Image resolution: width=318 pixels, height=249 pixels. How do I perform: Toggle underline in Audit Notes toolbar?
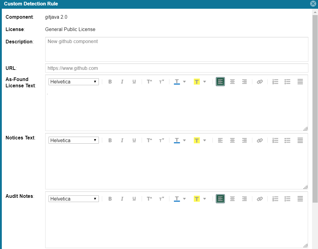[x=134, y=199]
